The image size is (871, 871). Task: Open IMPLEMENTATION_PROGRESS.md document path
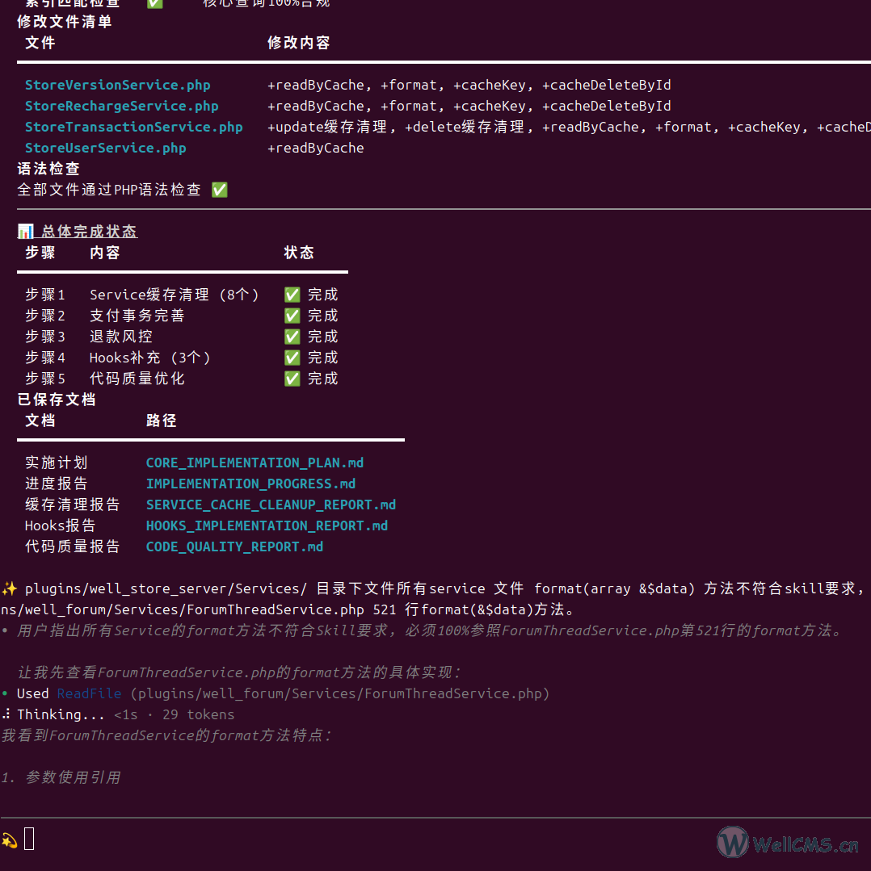250,484
